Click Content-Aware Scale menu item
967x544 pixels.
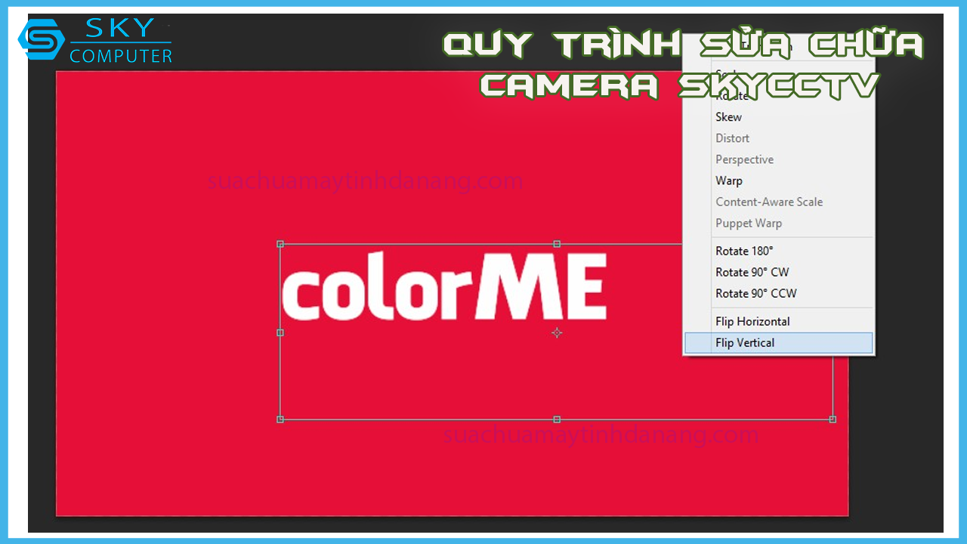[x=769, y=202]
